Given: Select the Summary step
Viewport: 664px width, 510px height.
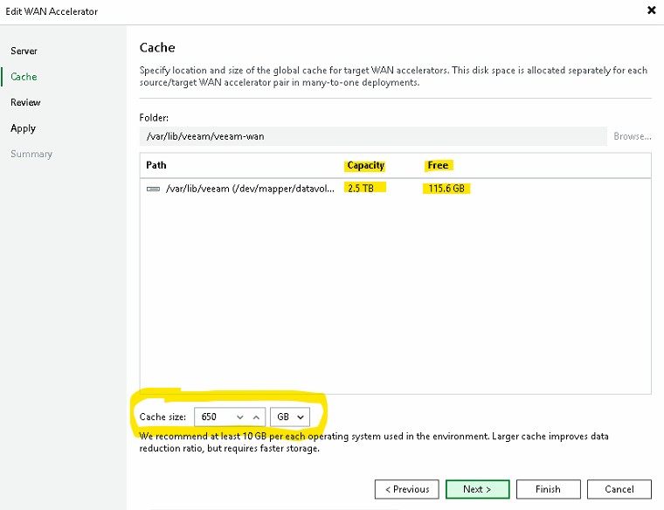Looking at the screenshot, I should [x=31, y=154].
